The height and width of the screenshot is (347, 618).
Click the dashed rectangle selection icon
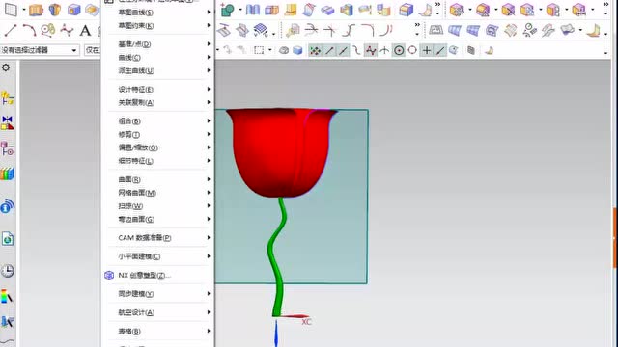click(x=259, y=50)
